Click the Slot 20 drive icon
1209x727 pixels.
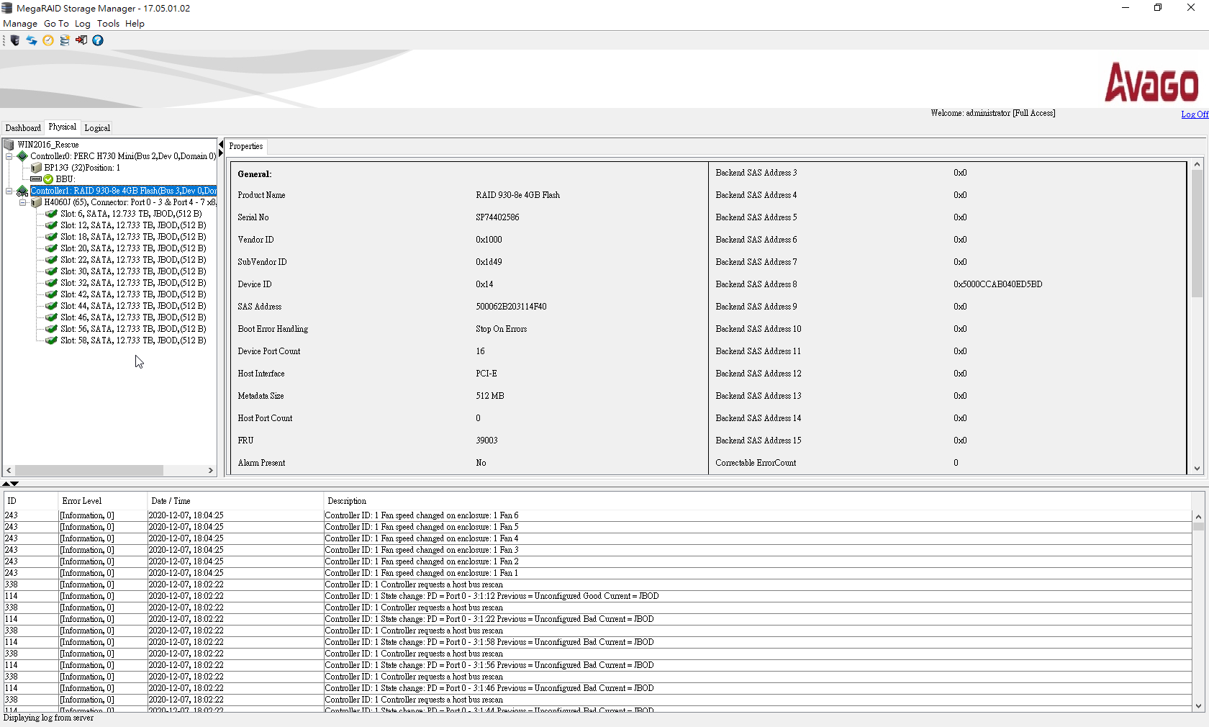tap(51, 248)
